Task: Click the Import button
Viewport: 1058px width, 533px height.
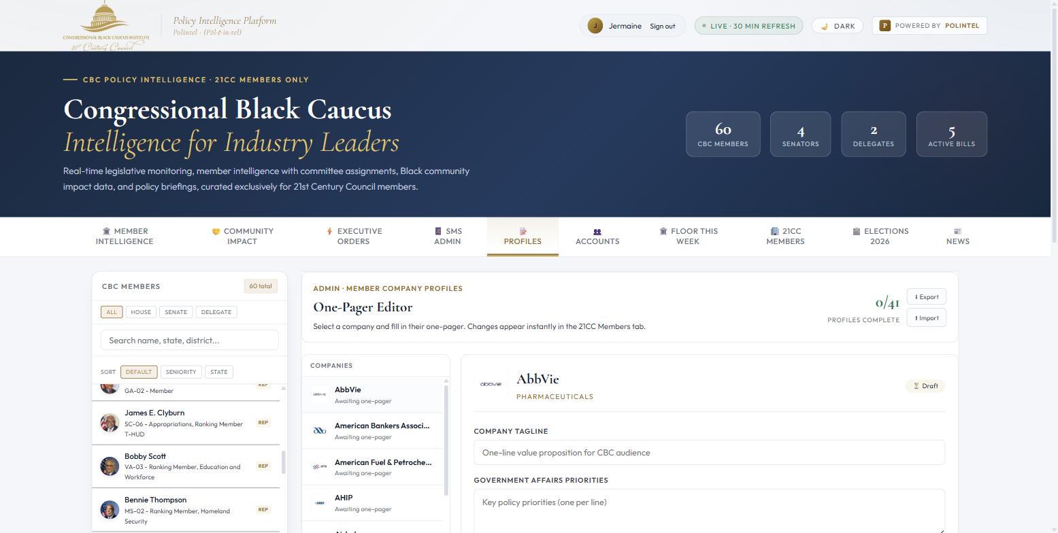Action: click(x=927, y=318)
